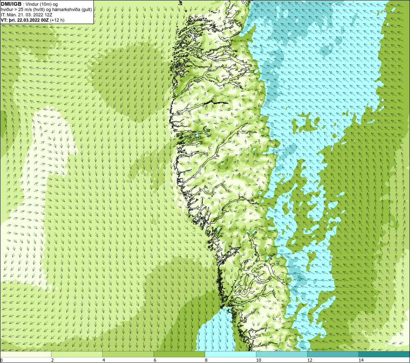Image resolution: width=410 pixels, height=363 pixels.
Task: Click the 12–14 m/s teal swatch
Action: click(333, 354)
